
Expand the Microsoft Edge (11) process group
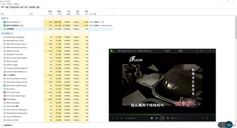coord(2,22)
